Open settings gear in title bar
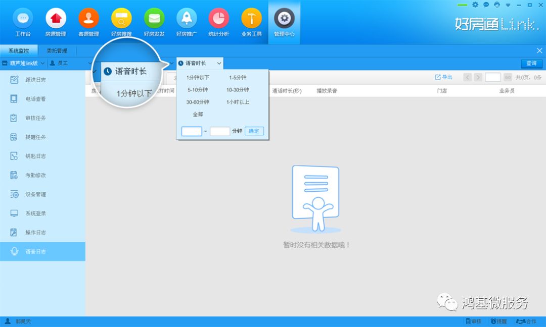Image resolution: width=546 pixels, height=327 pixels. point(475,5)
